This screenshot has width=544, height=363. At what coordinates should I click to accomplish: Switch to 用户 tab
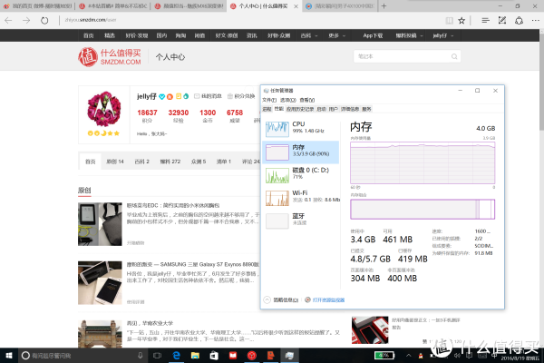click(x=334, y=109)
